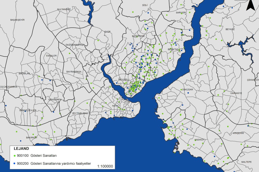259x172 pixels.
Task: Click the 1:100000 scale text
Action: point(105,166)
